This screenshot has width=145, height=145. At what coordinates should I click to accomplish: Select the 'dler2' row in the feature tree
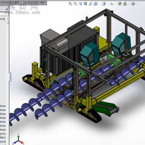coord(3,137)
